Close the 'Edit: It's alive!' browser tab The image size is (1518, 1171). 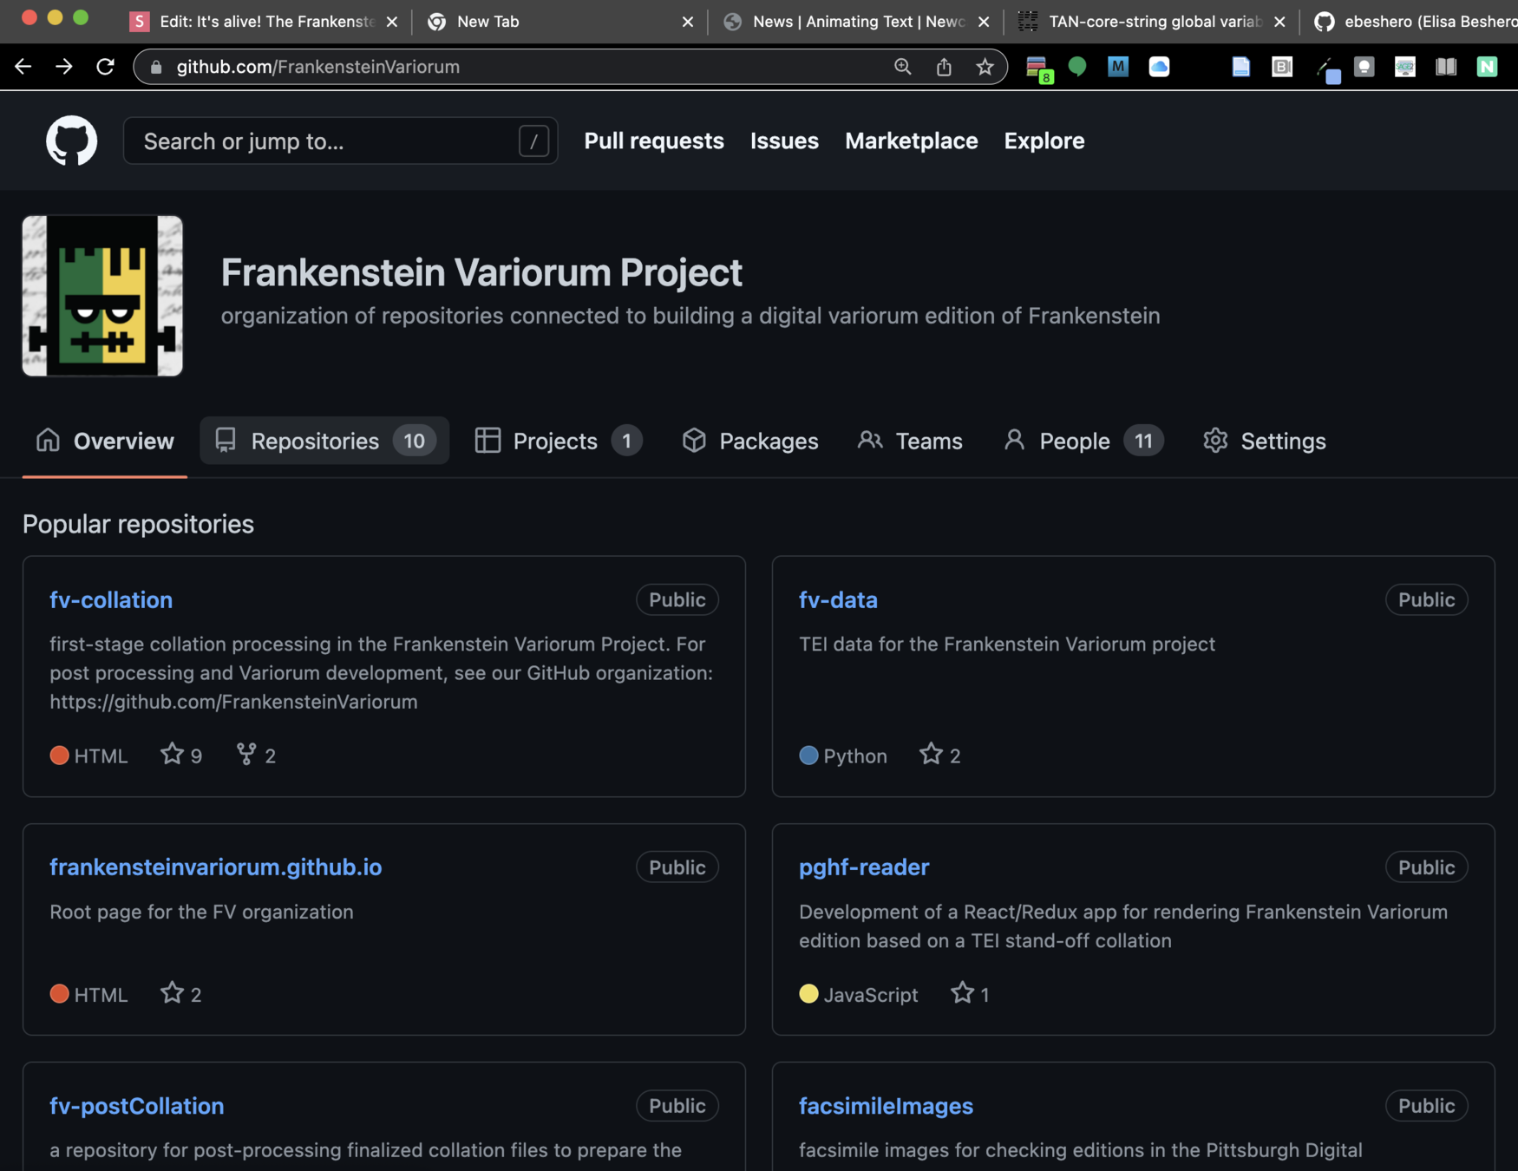[x=392, y=22]
